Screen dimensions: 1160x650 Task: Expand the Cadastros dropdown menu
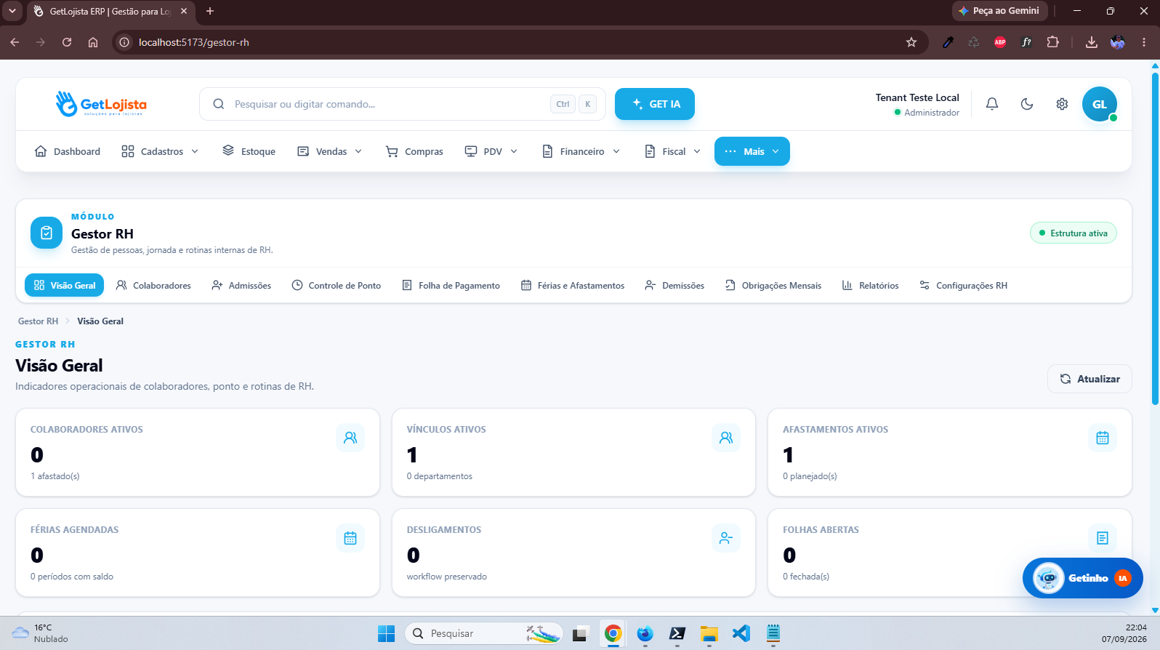[160, 151]
